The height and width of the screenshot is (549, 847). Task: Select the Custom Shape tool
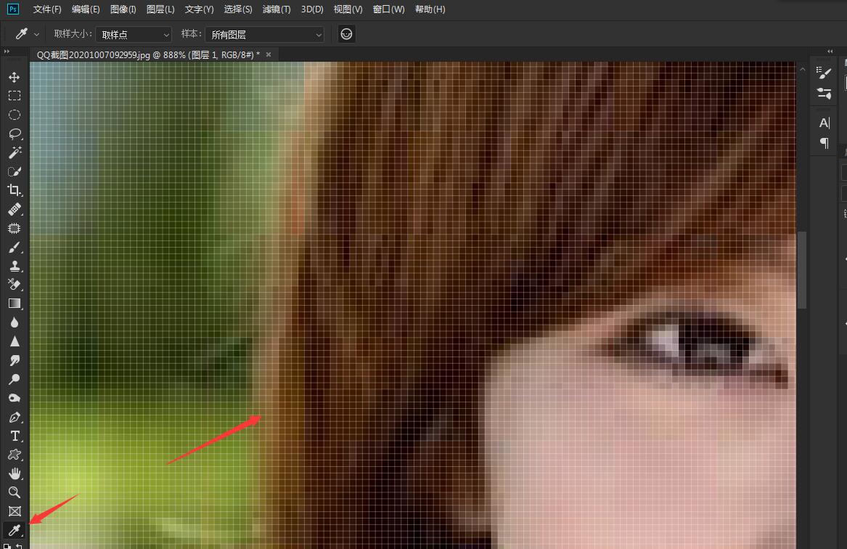(x=15, y=455)
